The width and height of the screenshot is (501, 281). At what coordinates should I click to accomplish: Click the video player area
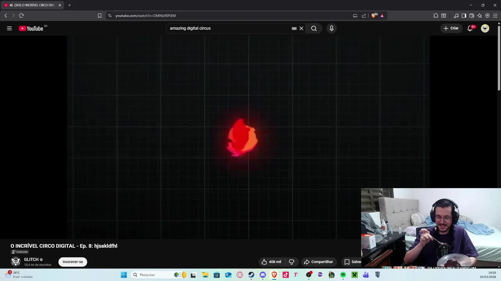click(248, 137)
